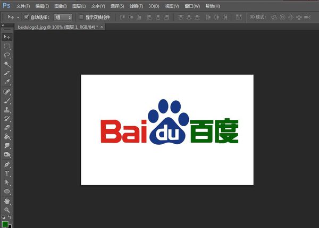Open the 编辑(E) menu

42,6
